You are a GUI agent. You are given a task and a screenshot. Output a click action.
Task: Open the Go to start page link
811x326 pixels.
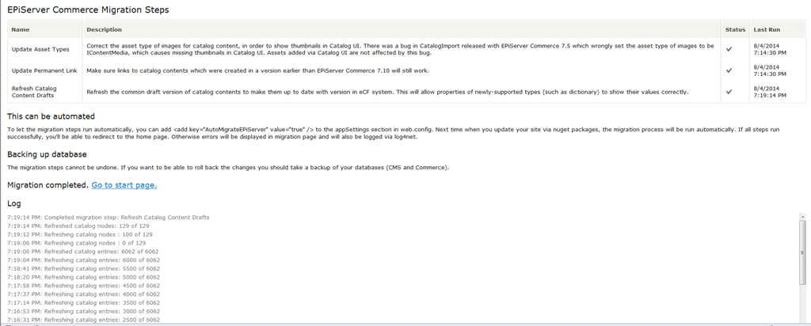(124, 185)
